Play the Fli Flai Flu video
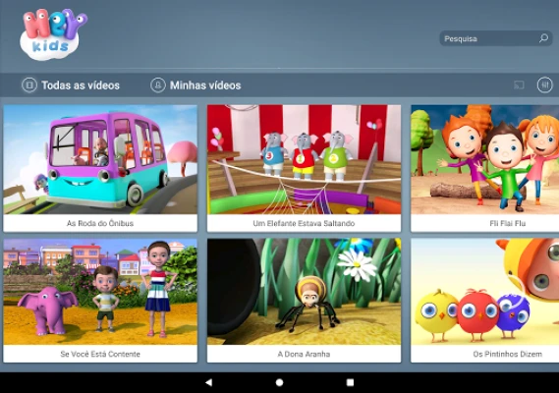 pyautogui.click(x=485, y=159)
